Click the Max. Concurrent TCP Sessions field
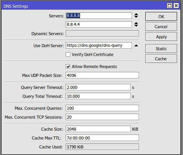Image resolution: width=183 pixels, height=155 pixels. [102, 117]
